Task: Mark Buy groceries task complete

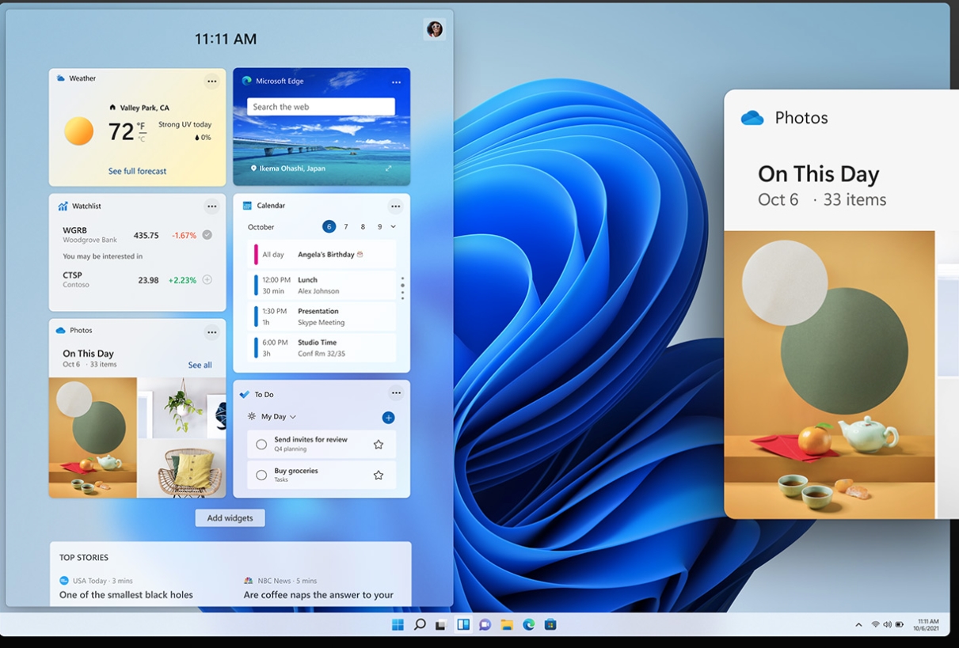Action: (x=261, y=476)
